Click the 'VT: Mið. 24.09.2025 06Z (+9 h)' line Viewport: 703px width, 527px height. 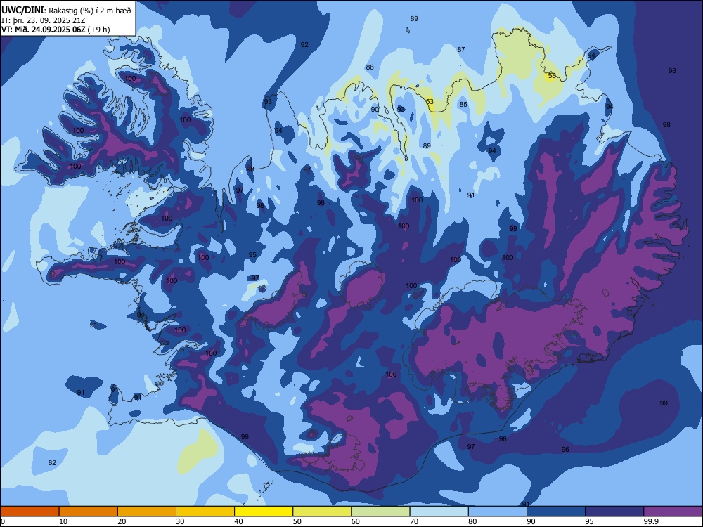coord(56,30)
